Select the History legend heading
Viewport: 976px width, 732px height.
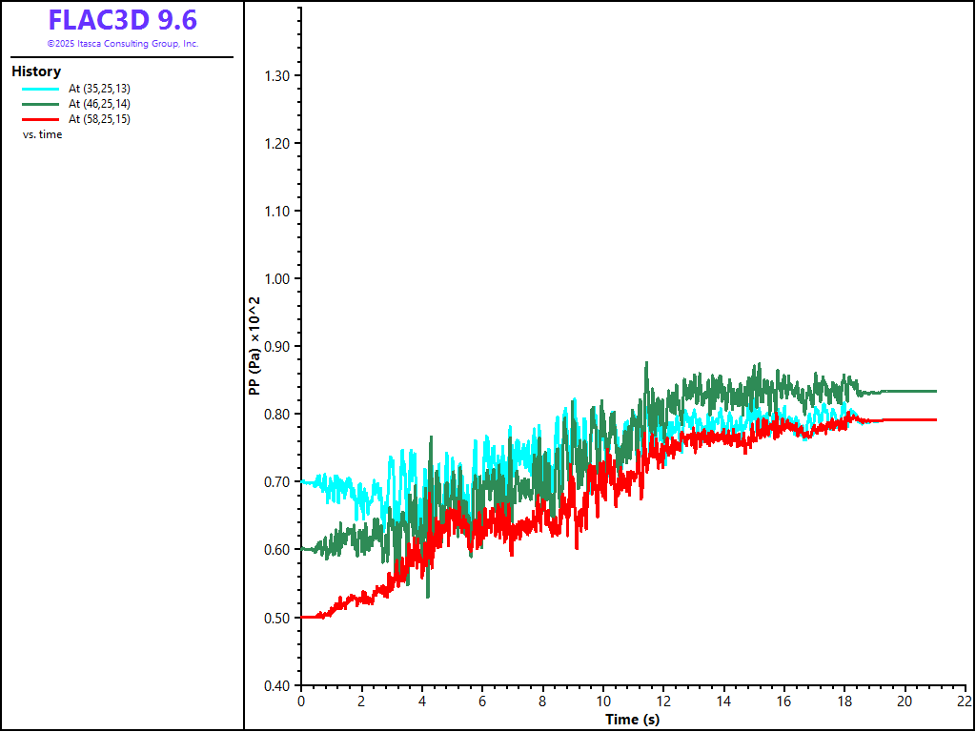[36, 71]
